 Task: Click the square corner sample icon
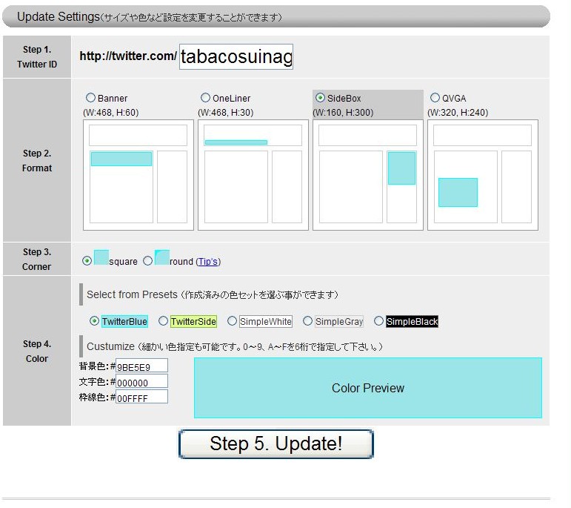point(101,257)
